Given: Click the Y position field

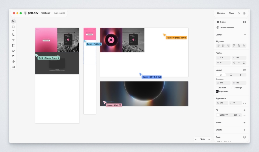Looking at the screenshot, I should coord(239,58).
